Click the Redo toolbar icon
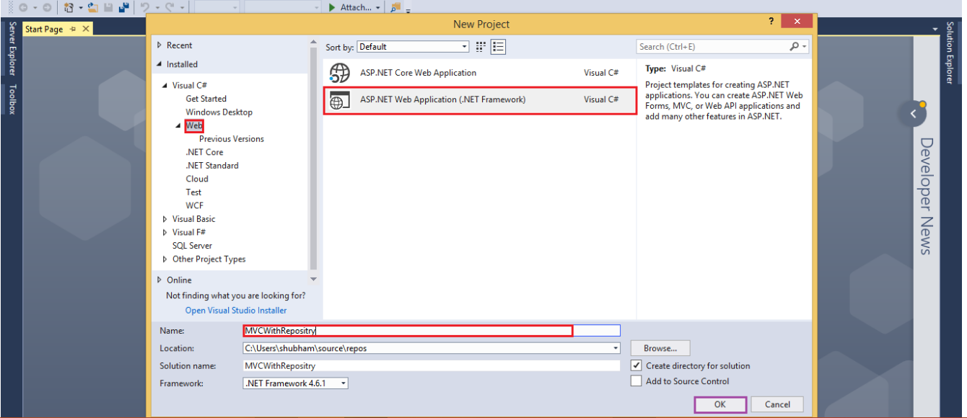 (x=170, y=7)
